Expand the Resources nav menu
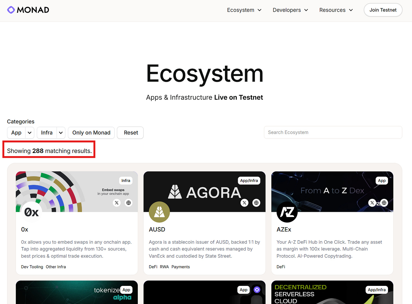Viewport: 412px width, 304px height. point(336,10)
